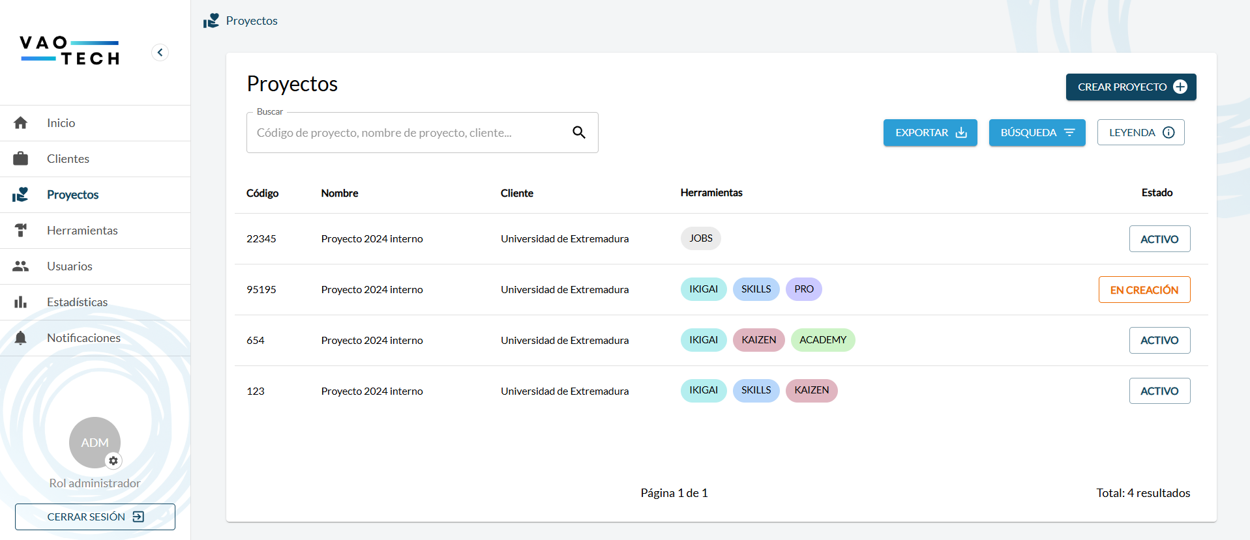
Task: Open the Proyectos menu item in sidebar
Action: [72, 195]
